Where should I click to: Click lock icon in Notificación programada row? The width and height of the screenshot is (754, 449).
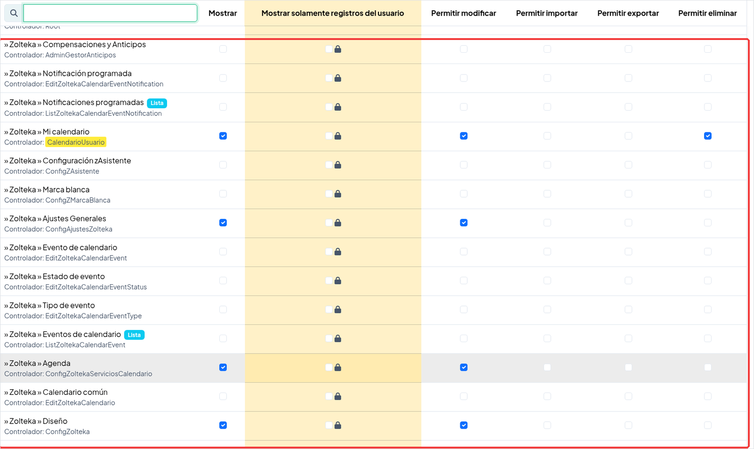click(x=338, y=78)
